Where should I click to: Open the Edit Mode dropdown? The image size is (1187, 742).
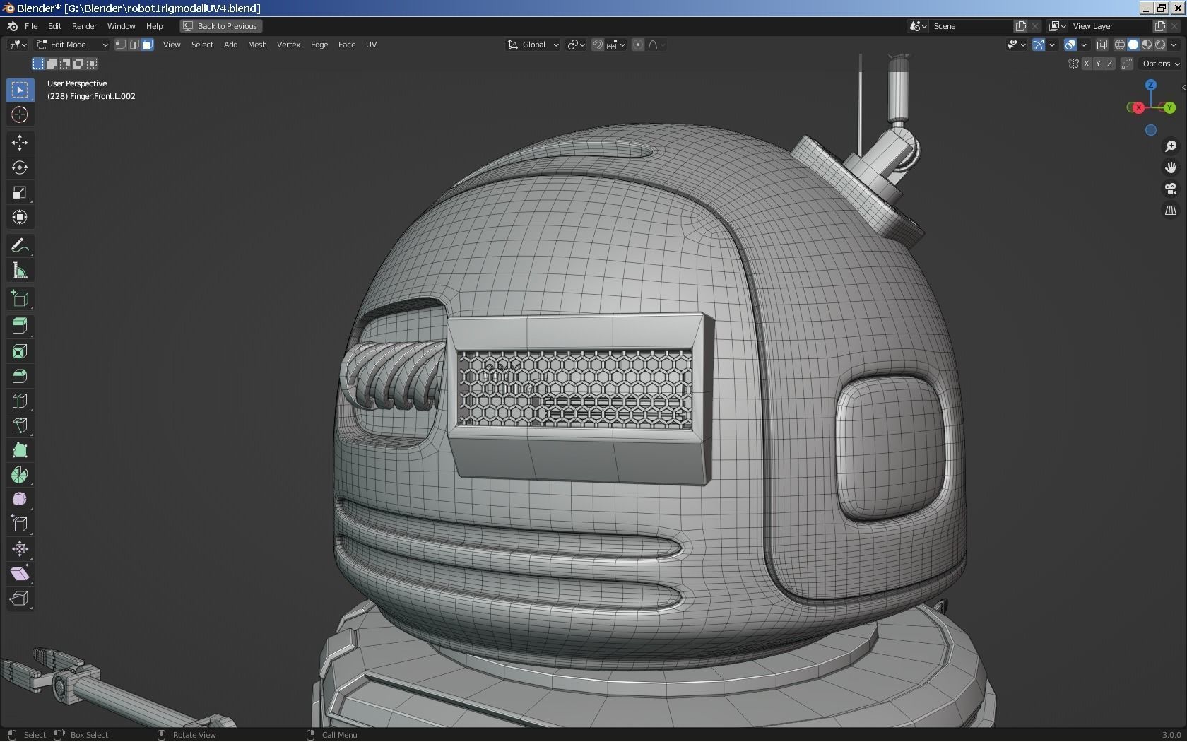pos(72,45)
